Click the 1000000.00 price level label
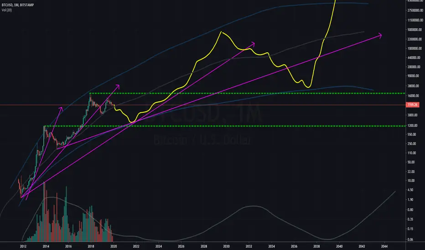 [x=415, y=48]
